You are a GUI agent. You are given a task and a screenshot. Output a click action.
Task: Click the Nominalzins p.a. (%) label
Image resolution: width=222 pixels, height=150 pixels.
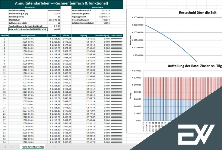[x=19, y=14]
